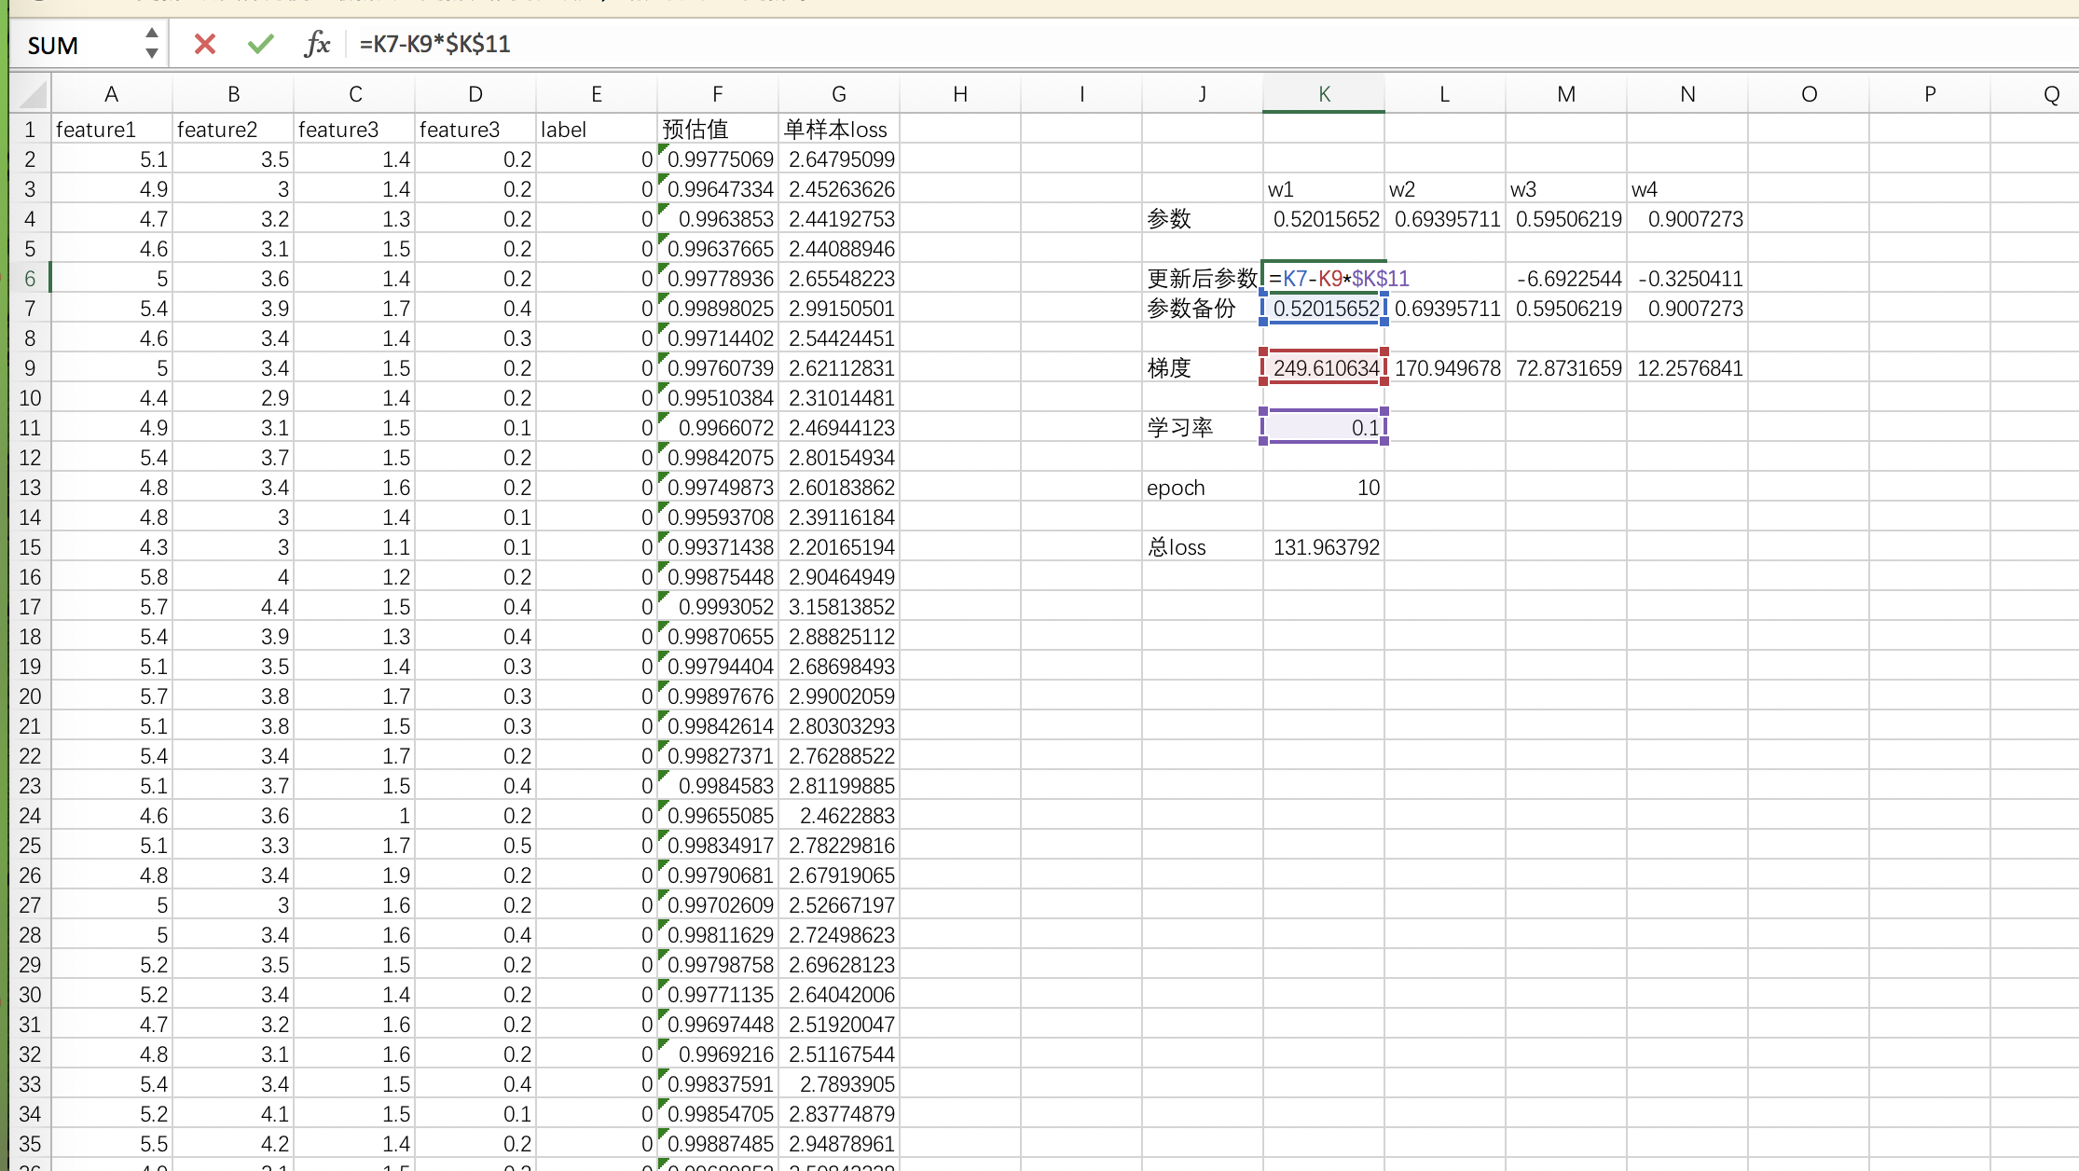The image size is (2079, 1171).
Task: Select column G header
Action: point(838,94)
